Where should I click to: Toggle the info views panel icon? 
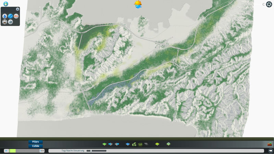click(x=5, y=4)
